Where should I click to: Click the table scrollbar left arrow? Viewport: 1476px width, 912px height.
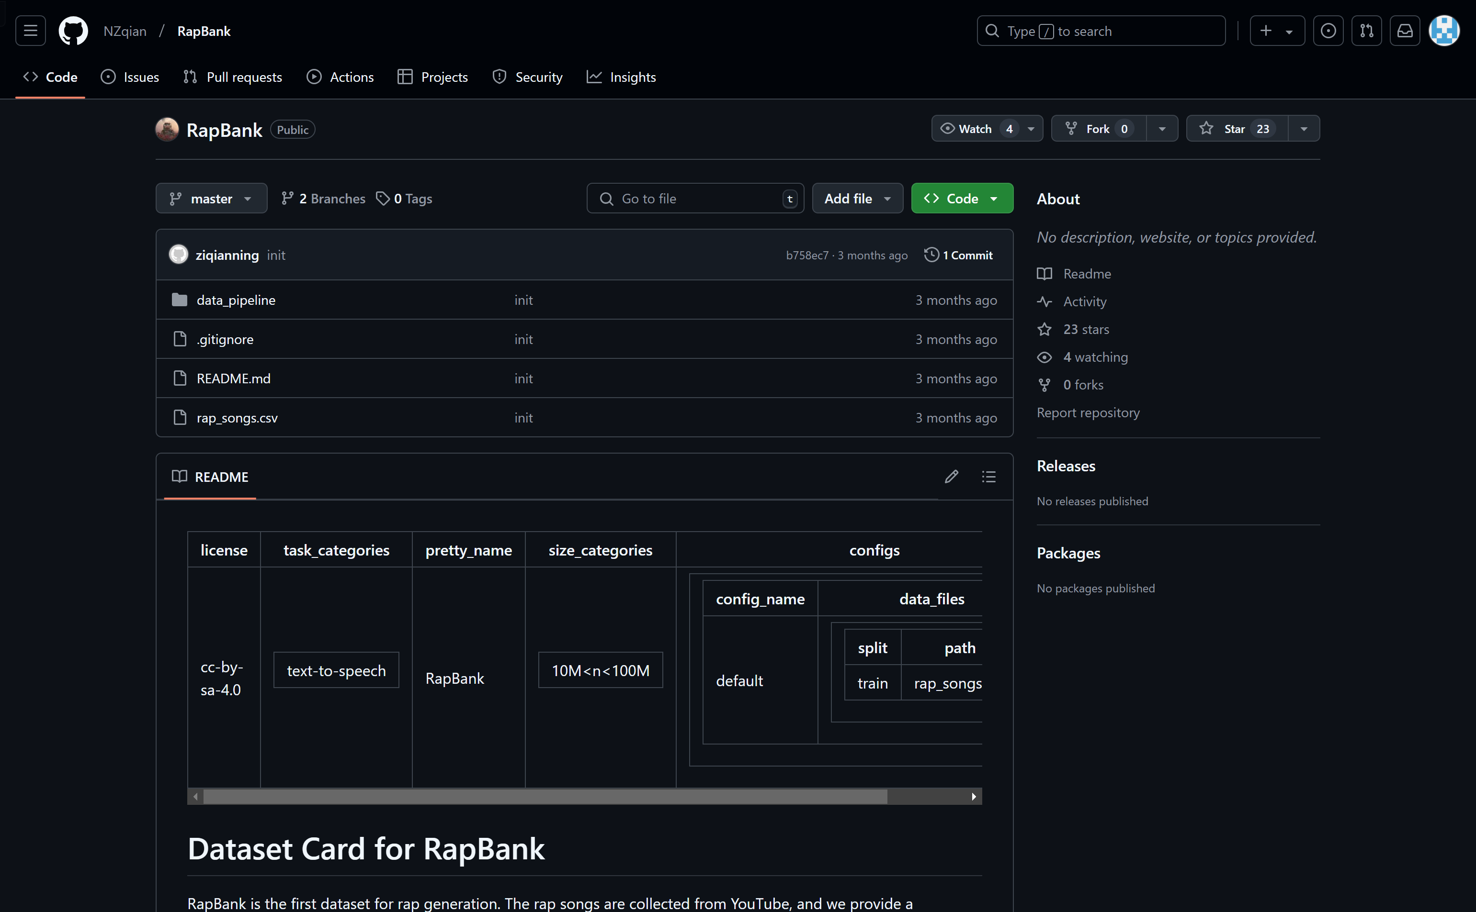coord(195,796)
